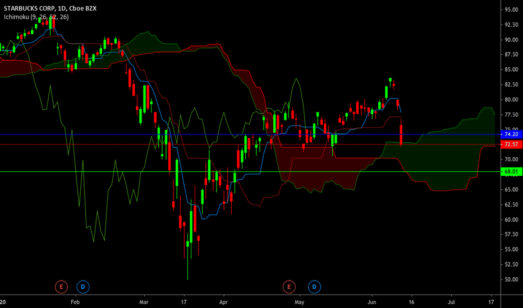This screenshot has height=308, width=523.
Task: Open the earnings E marker near May
Action: 289,287
